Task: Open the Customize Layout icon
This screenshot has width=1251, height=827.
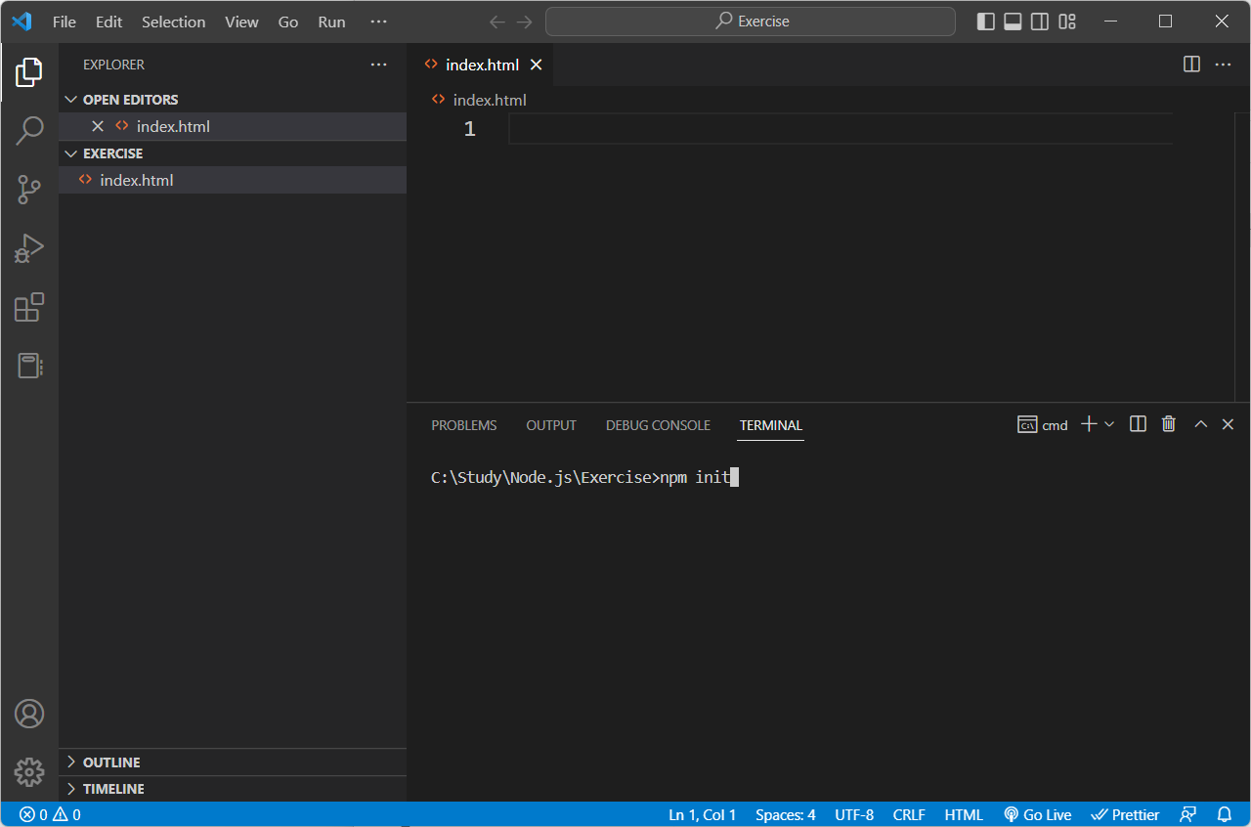Action: click(x=1067, y=22)
